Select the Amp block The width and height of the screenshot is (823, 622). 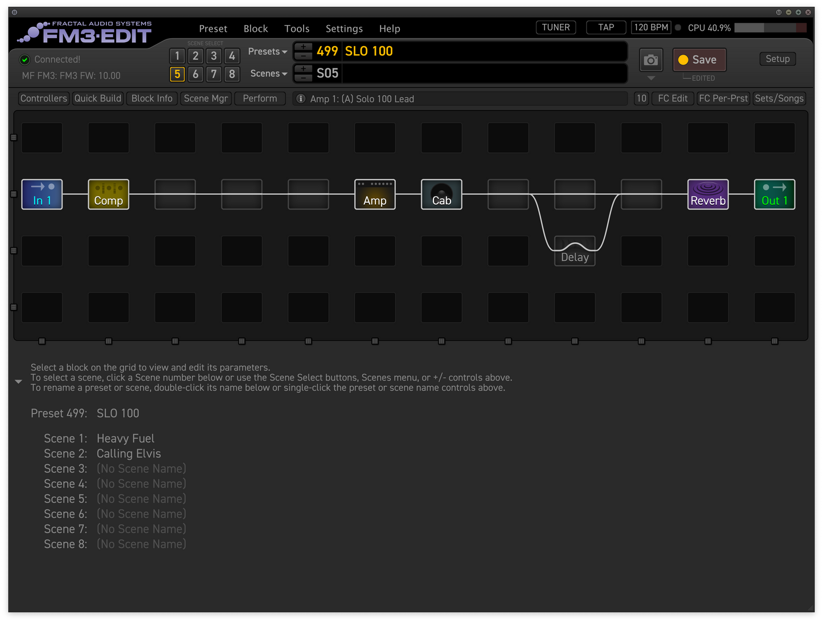click(375, 194)
